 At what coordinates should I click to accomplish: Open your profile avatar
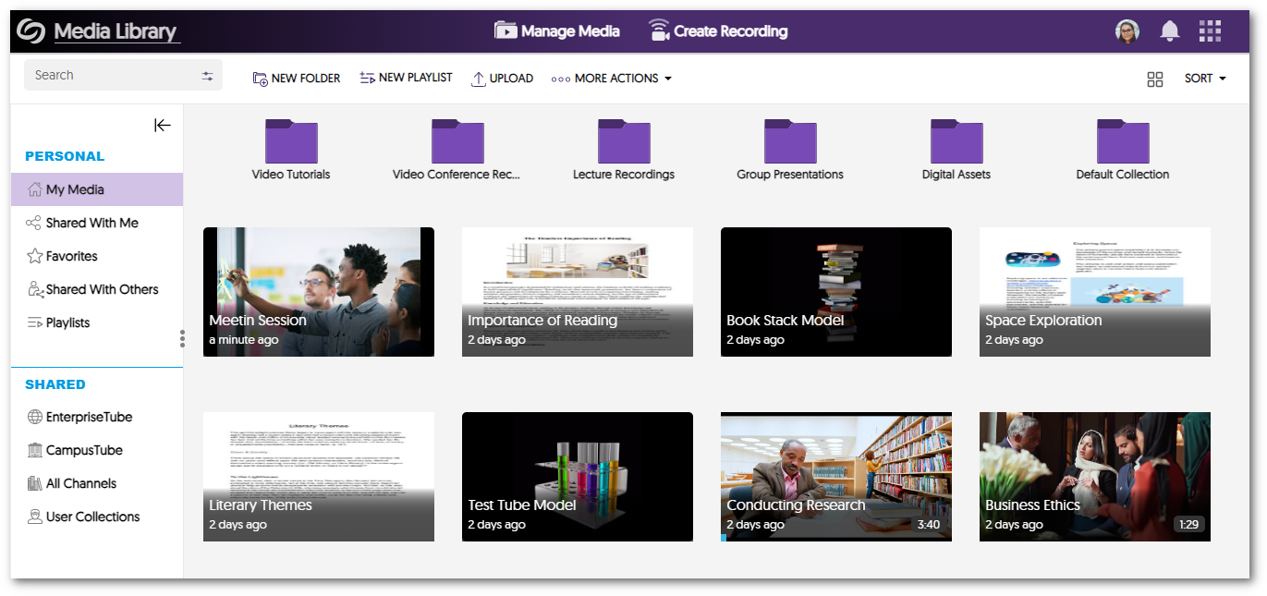pos(1127,30)
